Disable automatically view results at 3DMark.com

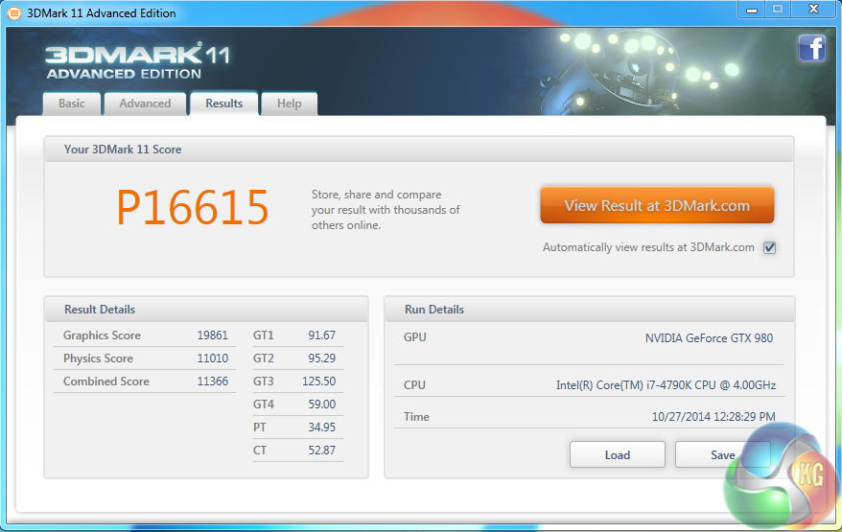769,247
